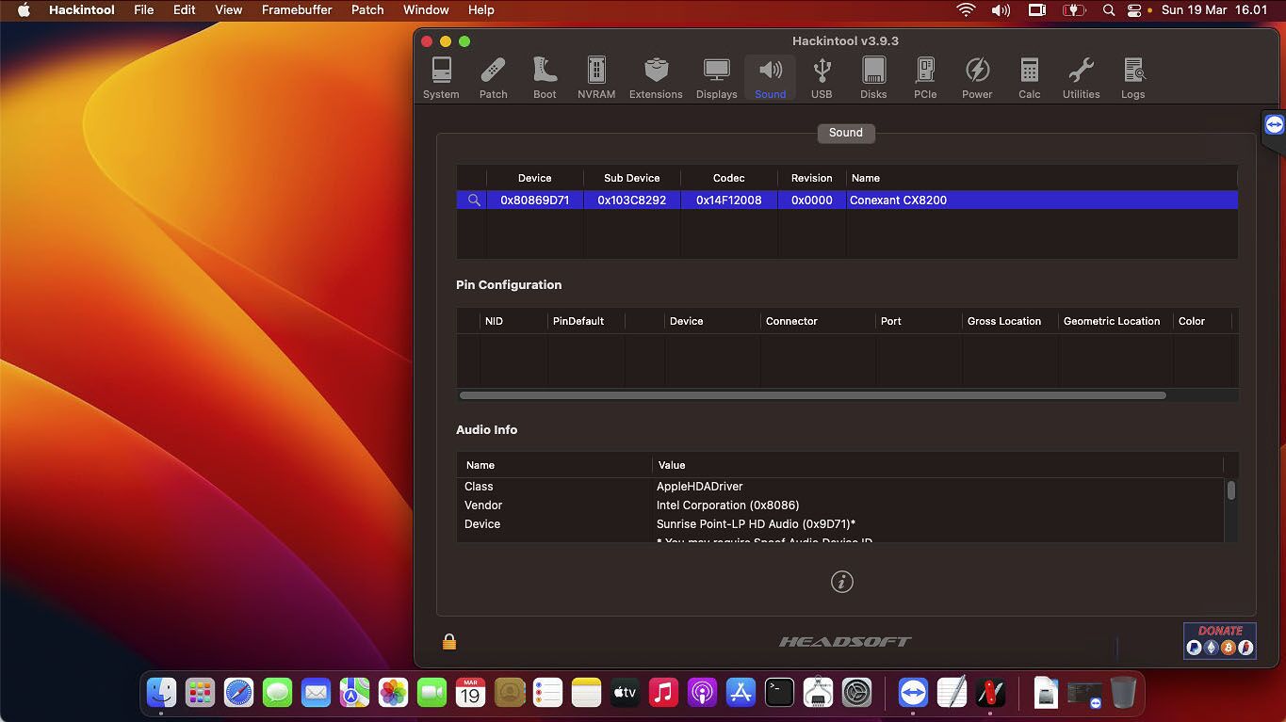Viewport: 1286px width, 722px height.
Task: Open the Patch menu
Action: tap(366, 10)
